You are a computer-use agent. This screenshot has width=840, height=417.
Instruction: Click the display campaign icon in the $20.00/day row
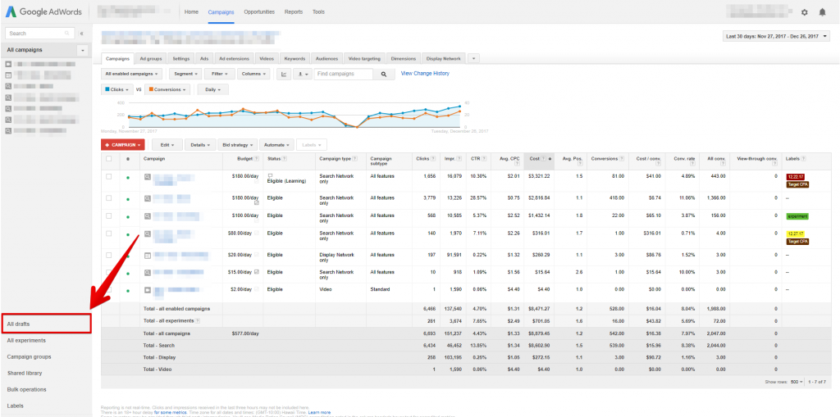click(x=148, y=256)
